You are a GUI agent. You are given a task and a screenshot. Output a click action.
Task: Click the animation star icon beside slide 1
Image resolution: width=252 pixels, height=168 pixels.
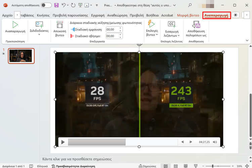[x=3, y=53]
